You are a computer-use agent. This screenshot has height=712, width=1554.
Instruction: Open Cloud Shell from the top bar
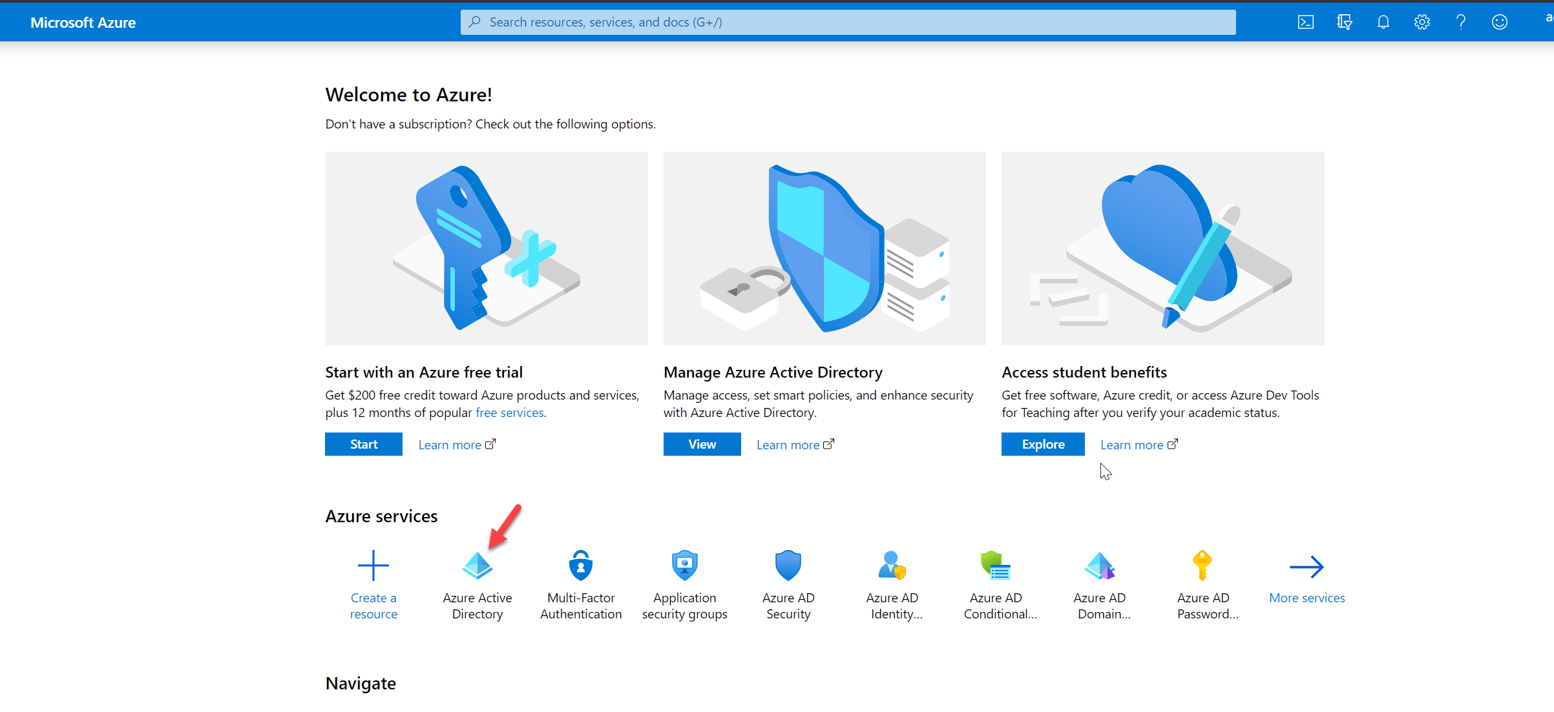tap(1305, 22)
